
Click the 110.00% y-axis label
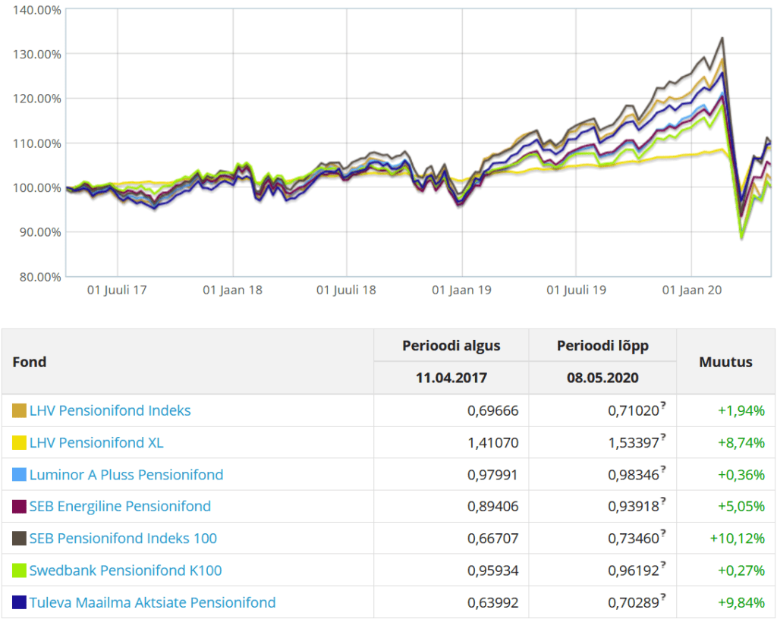click(x=37, y=143)
